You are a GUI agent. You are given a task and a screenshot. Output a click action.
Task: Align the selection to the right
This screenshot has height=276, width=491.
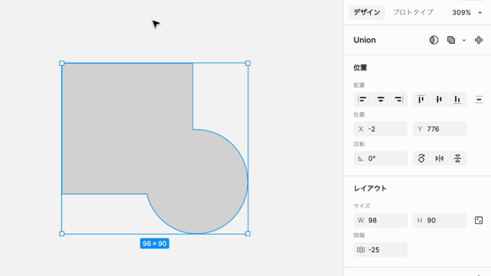[399, 100]
